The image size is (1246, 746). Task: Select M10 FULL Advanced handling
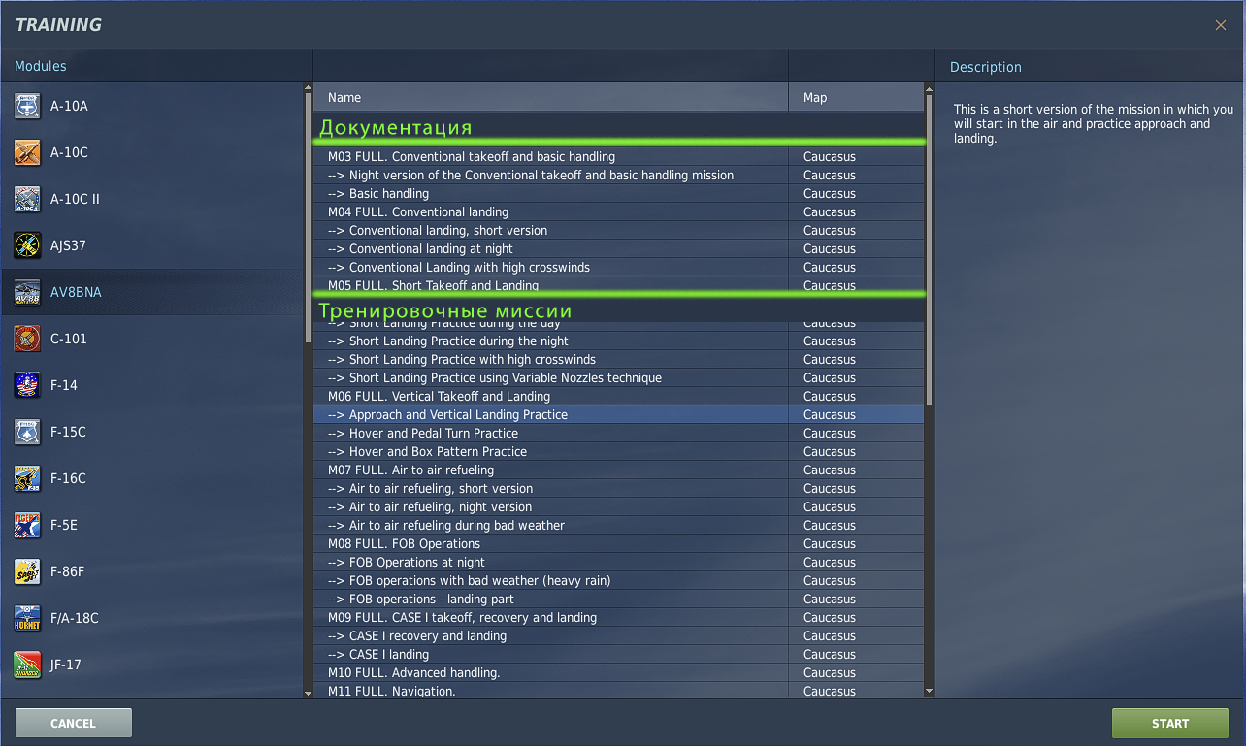click(x=619, y=672)
